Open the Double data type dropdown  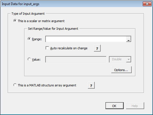click(x=120, y=59)
